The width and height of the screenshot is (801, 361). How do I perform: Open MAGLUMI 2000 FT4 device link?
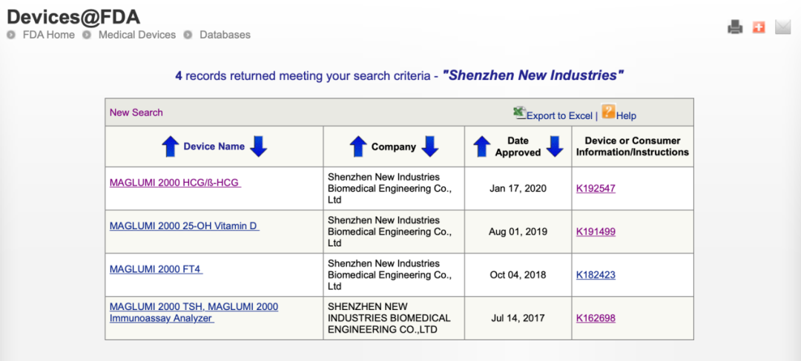[x=156, y=269]
